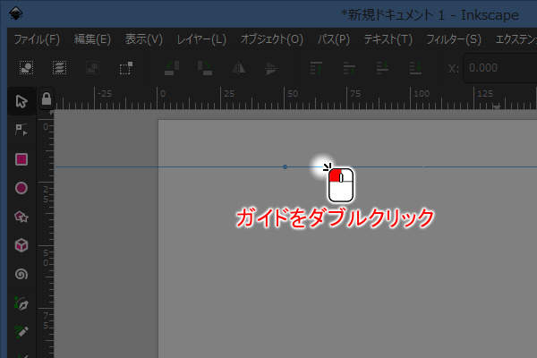Click the Lower one step icon
This screenshot has height=358, width=537.
(382, 68)
